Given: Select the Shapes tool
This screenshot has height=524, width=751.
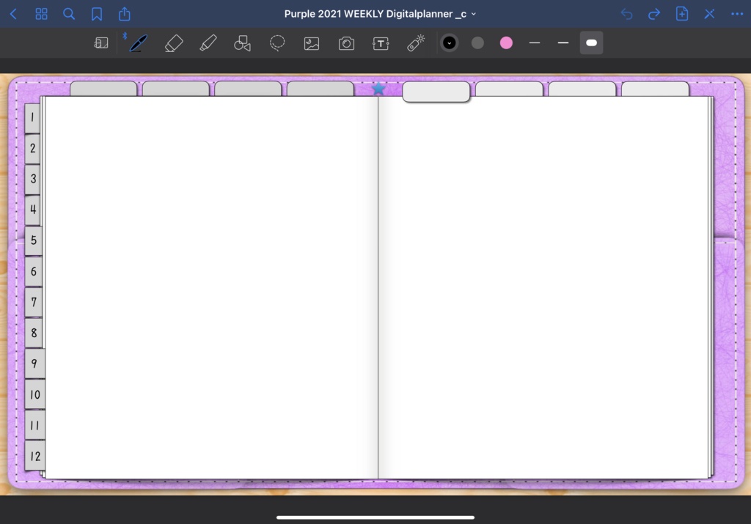Looking at the screenshot, I should tap(242, 43).
